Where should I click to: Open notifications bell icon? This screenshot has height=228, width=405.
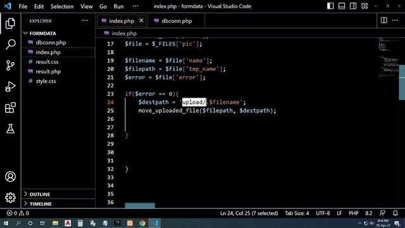pyautogui.click(x=395, y=213)
